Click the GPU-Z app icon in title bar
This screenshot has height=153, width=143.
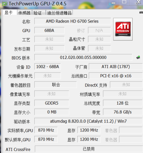point(5,4)
